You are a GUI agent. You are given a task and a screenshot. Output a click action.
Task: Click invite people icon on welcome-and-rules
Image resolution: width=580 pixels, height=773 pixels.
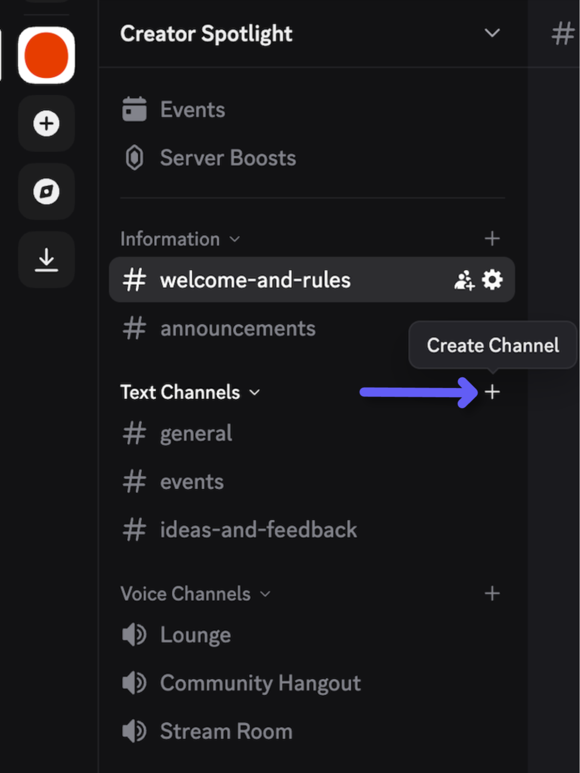(x=464, y=280)
